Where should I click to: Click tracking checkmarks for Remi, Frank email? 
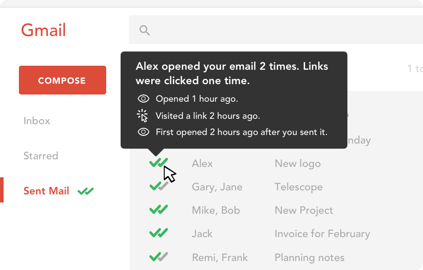(x=158, y=257)
